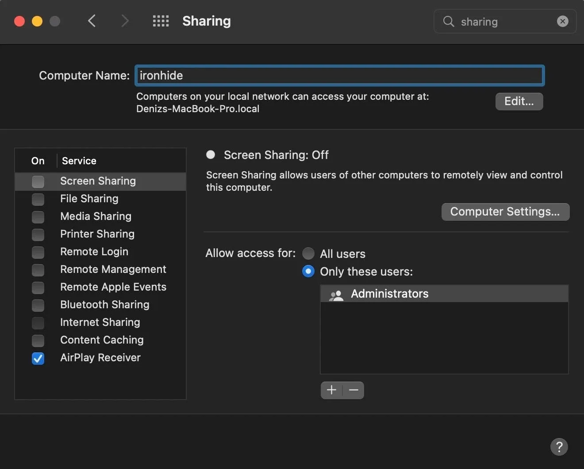Go back with the left chevron

(92, 21)
